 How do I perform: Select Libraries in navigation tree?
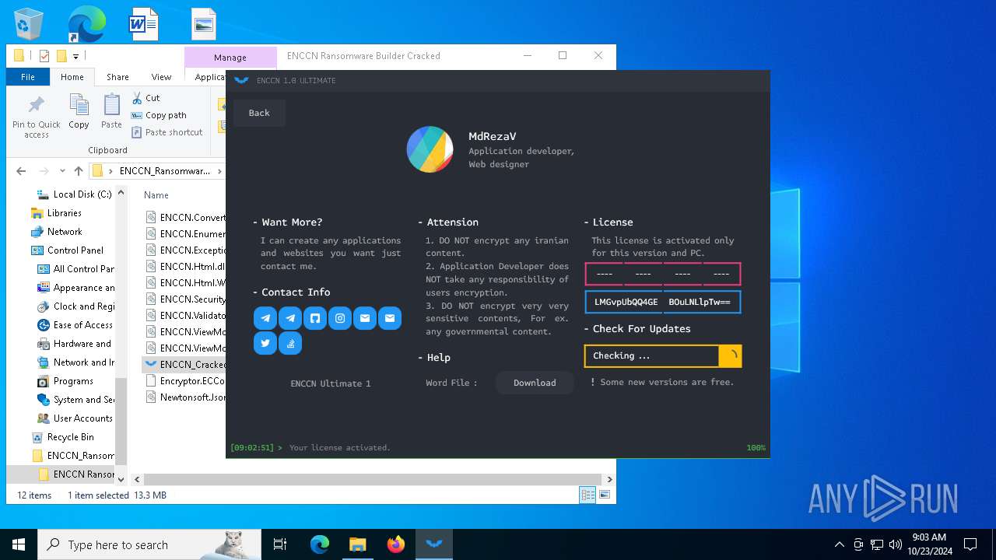pos(56,213)
